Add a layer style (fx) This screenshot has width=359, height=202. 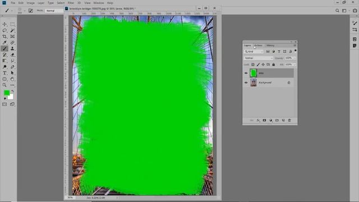pyautogui.click(x=258, y=120)
